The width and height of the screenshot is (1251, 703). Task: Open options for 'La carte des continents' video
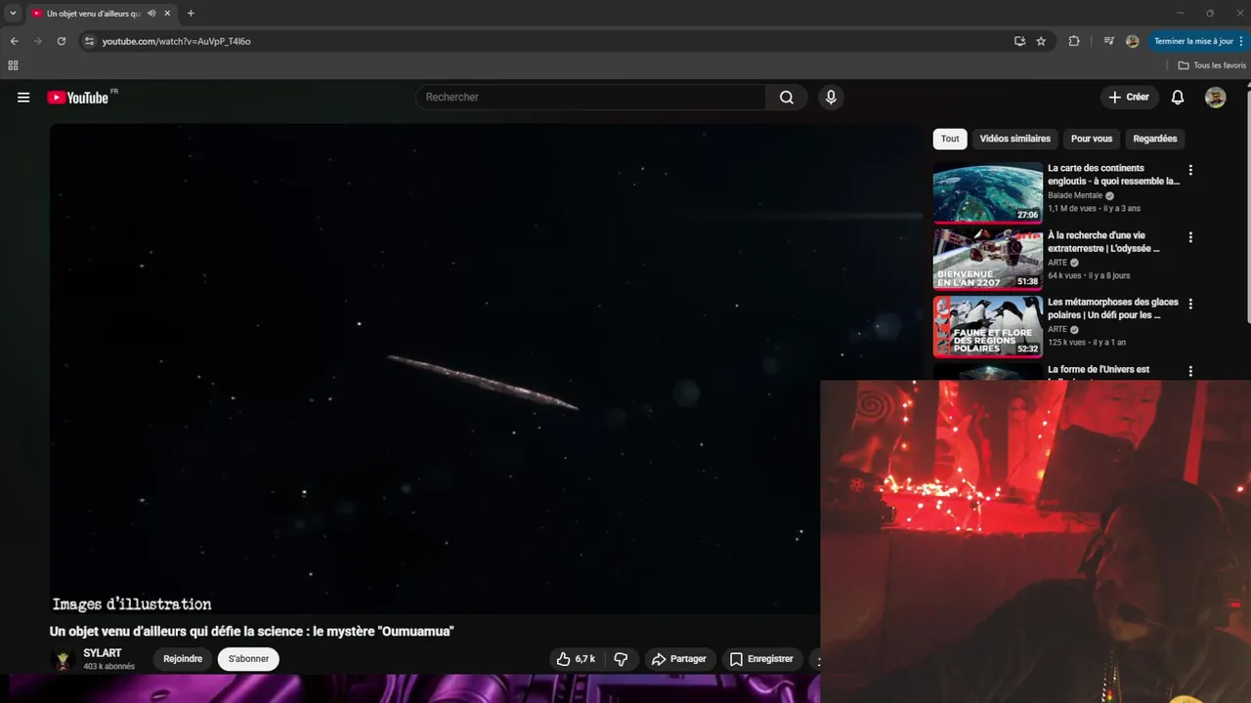[x=1189, y=170]
